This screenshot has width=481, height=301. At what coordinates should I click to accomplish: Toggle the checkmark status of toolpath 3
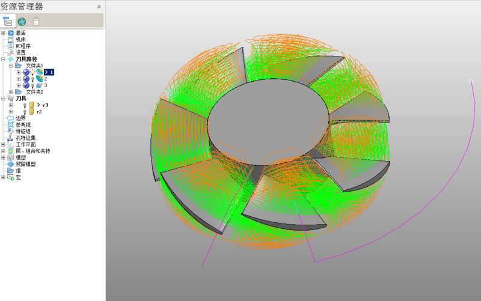tap(26, 85)
